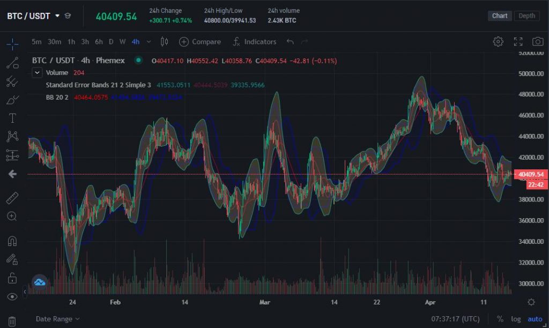Screen dimensions: 549x328
Task: Select the 1h timeframe
Action: (x=71, y=42)
